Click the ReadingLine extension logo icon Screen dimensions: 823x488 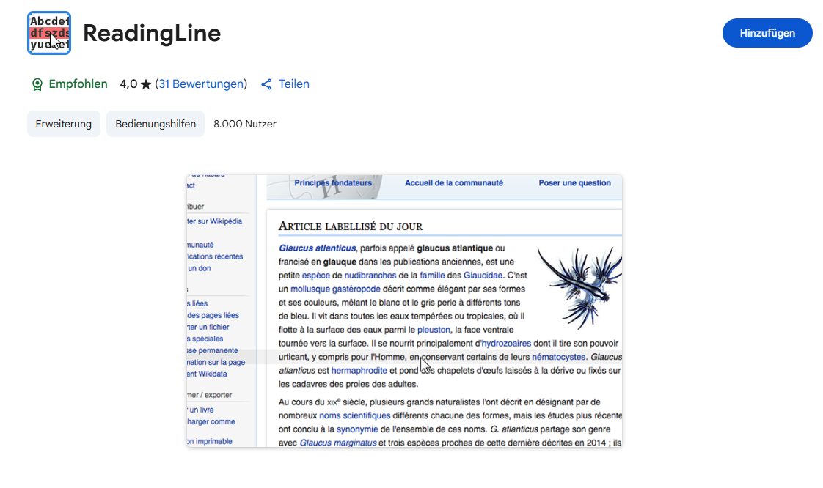(x=48, y=32)
